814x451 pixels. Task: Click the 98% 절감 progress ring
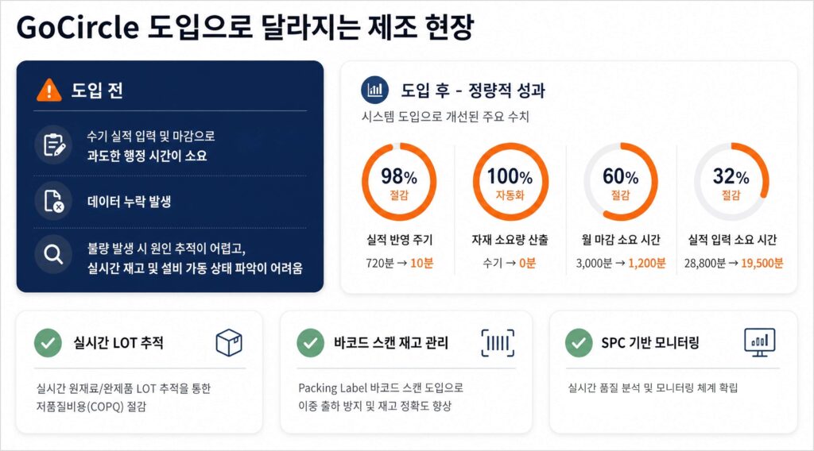(399, 182)
